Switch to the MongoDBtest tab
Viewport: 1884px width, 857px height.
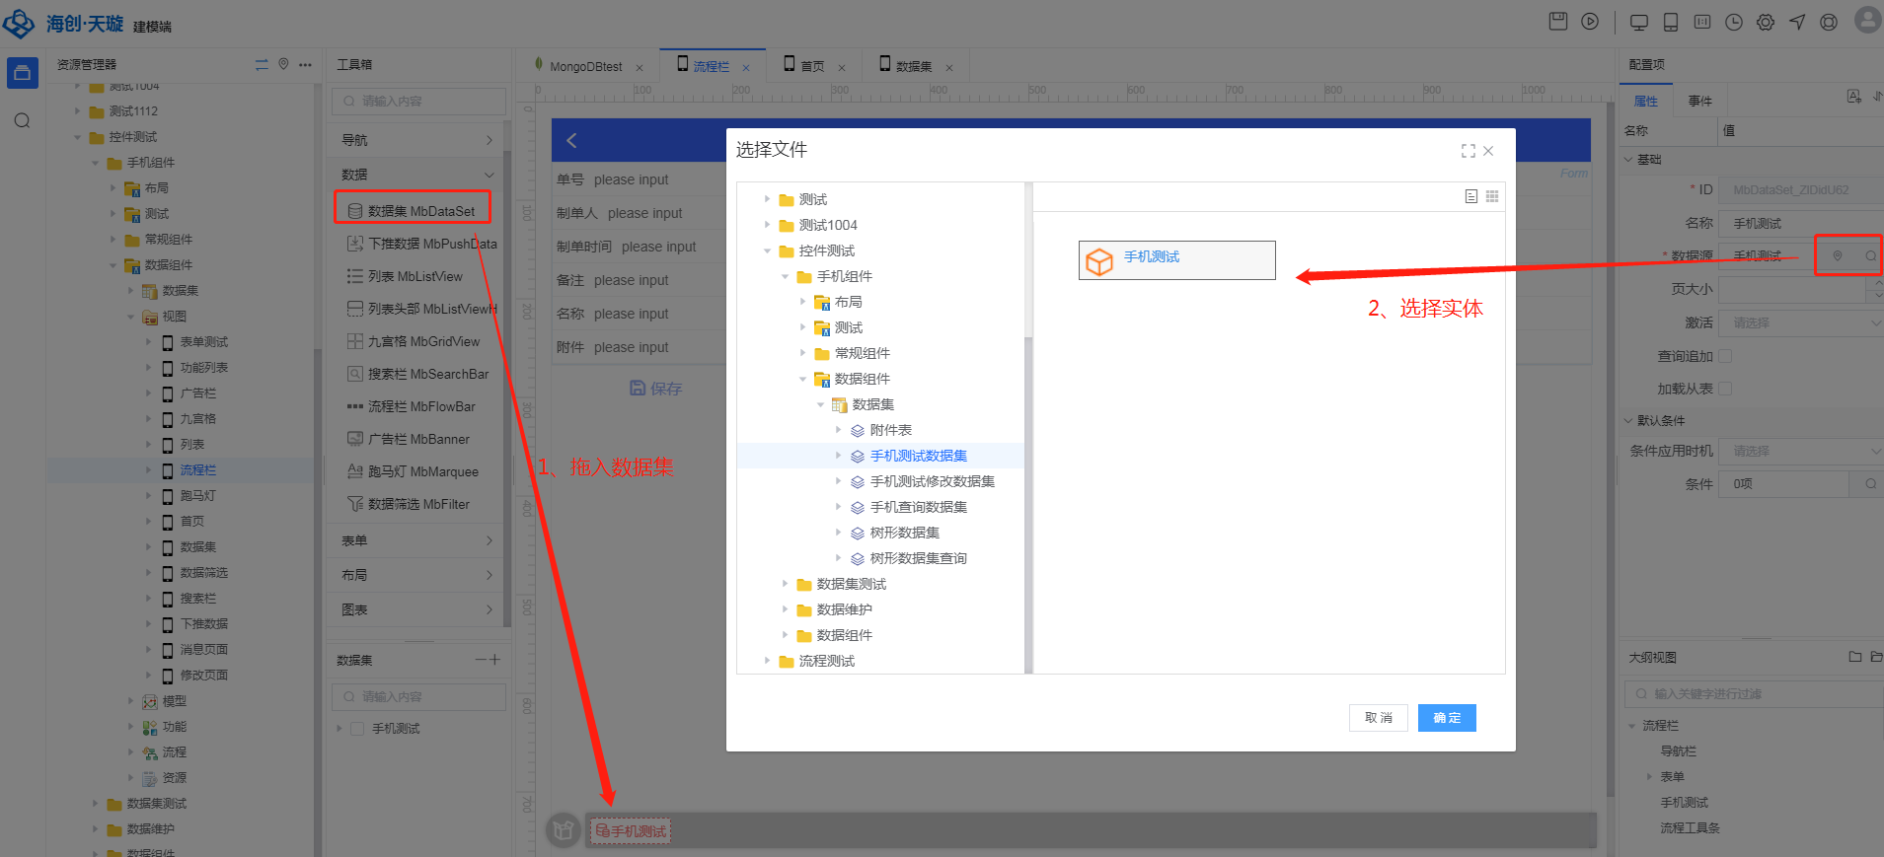(x=585, y=66)
